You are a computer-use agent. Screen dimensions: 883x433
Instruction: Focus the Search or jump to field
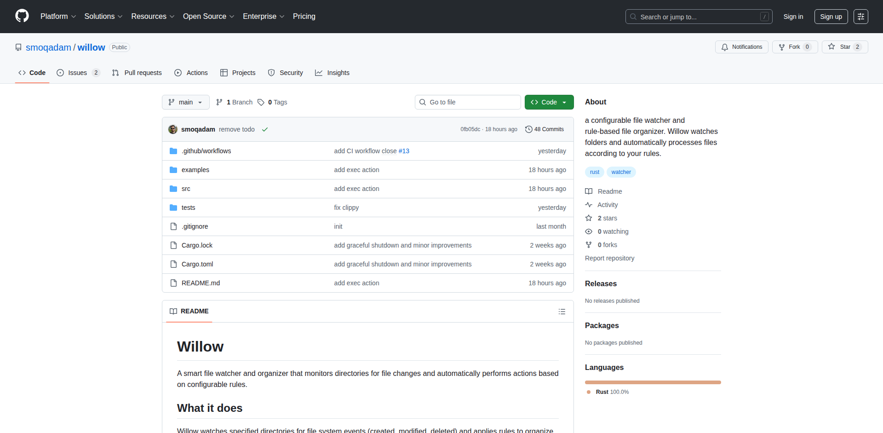coord(699,17)
